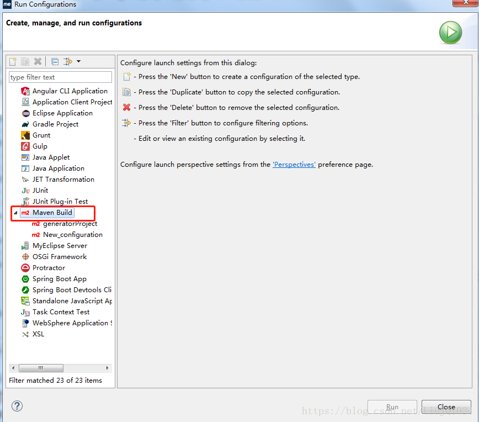Click the m2 icon beside generatorProject

(x=36, y=224)
